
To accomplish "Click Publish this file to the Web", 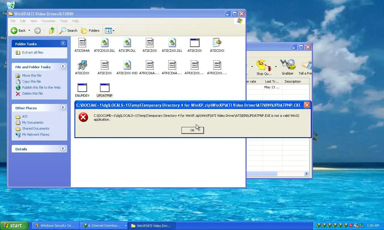I will pos(41,87).
